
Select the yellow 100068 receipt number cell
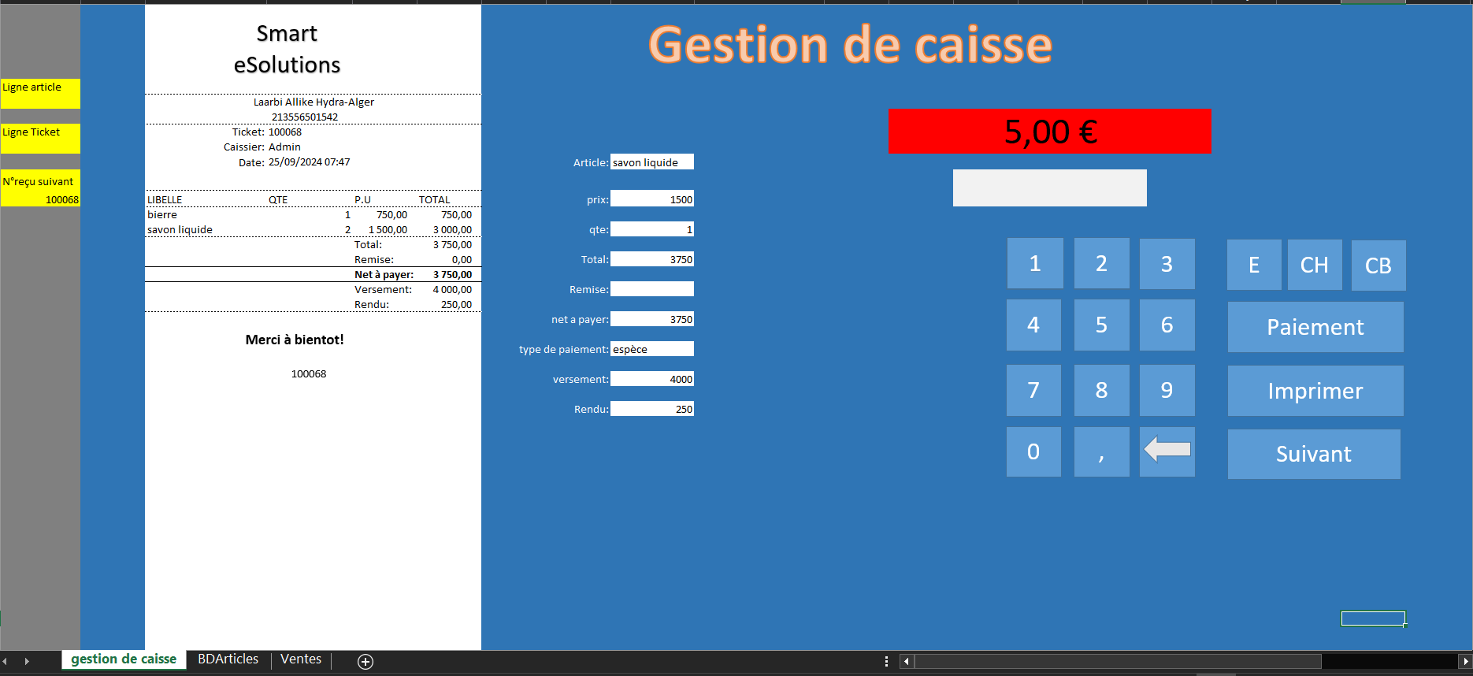40,199
